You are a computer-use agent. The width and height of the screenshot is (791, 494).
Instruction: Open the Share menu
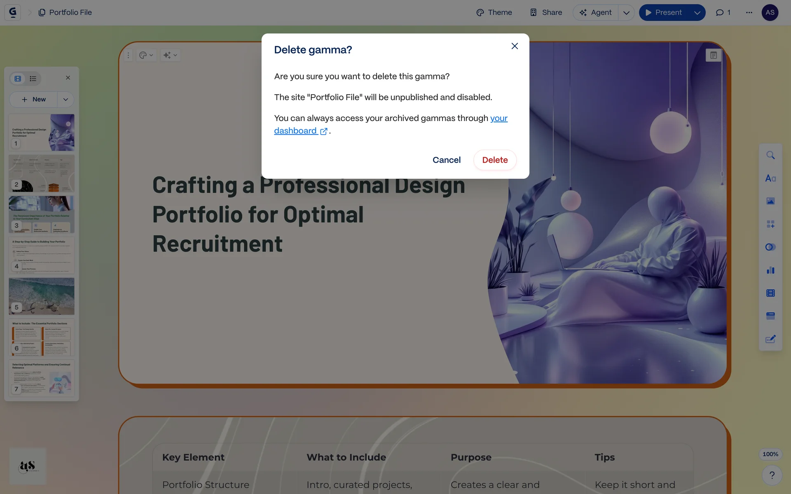point(546,12)
